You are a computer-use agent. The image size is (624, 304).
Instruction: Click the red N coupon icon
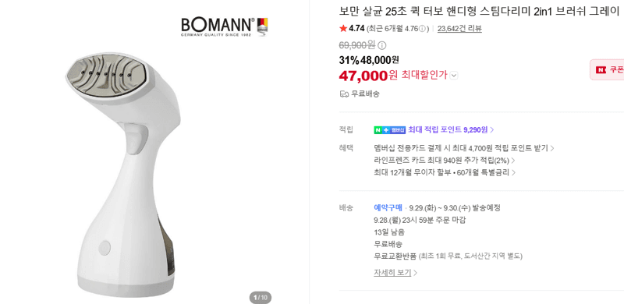tap(601, 69)
